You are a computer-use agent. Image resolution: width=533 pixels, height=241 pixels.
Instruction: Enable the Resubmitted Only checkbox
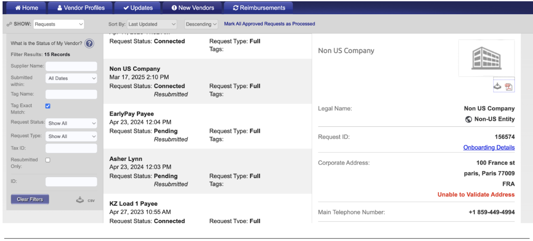tap(48, 160)
